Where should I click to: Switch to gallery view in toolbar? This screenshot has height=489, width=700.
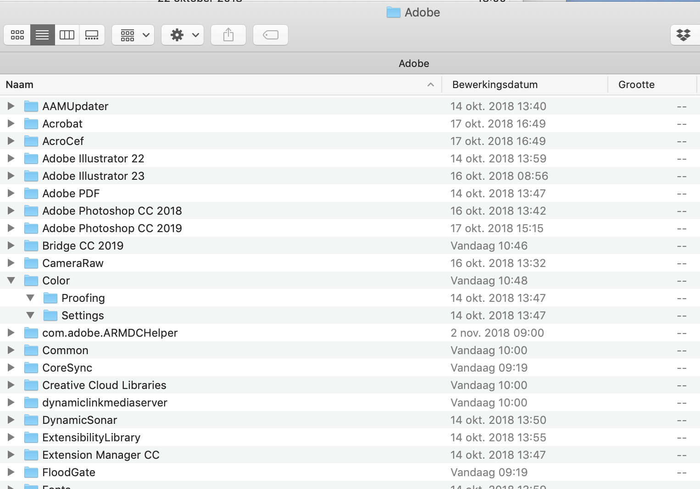pos(92,35)
